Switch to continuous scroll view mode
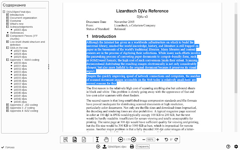The width and height of the screenshot is (240, 150). (66, 139)
